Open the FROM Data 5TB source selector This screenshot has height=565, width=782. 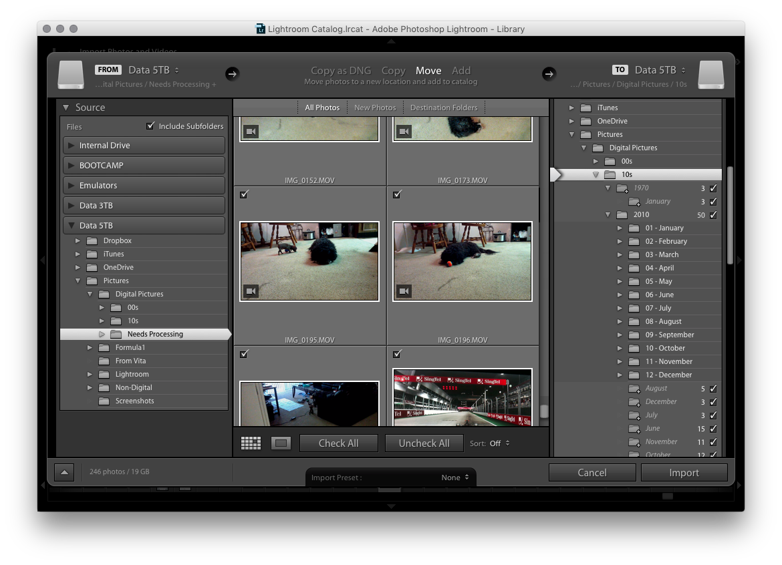(154, 69)
